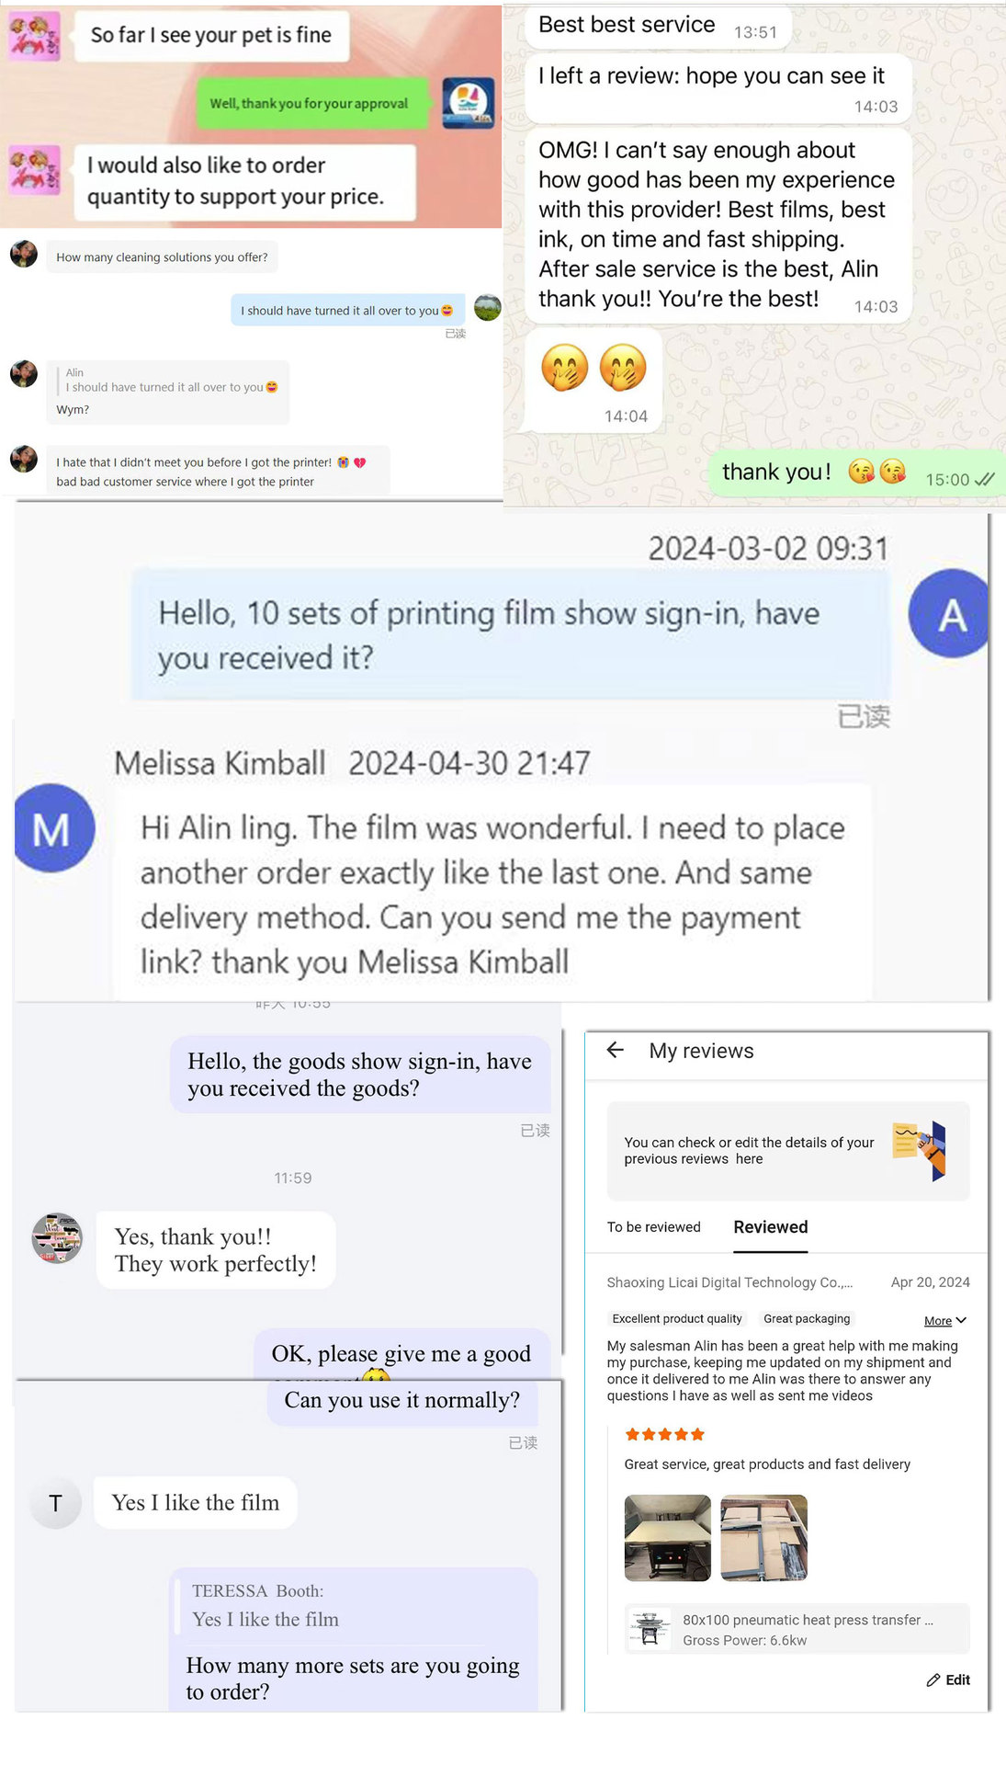Open the 80x100 pneumatic heat press product link
This screenshot has height=1765, width=1006.
[797, 1629]
